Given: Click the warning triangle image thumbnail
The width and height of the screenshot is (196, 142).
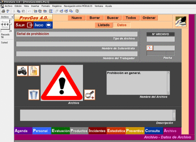Looking at the screenshot, I should coord(62,83).
